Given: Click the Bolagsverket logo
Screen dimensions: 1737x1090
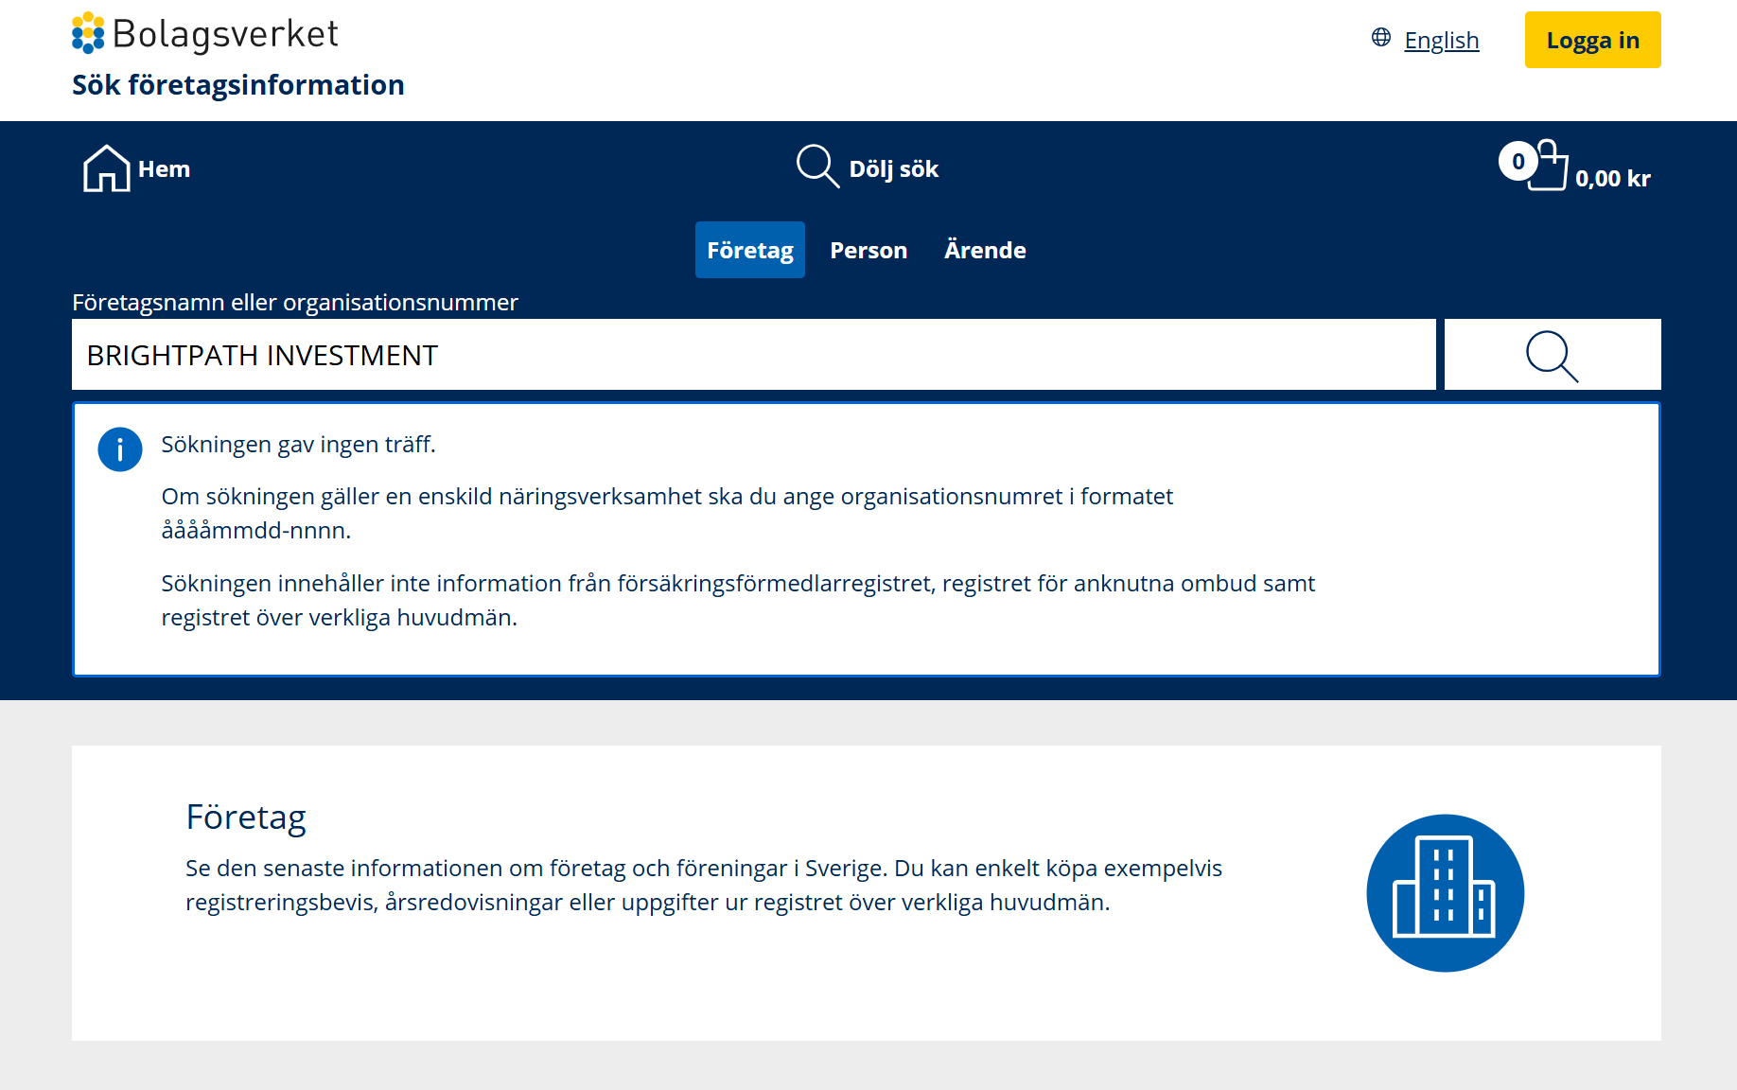Looking at the screenshot, I should coord(205,34).
